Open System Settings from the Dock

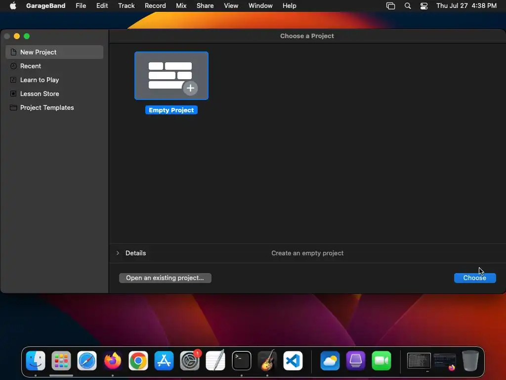point(190,361)
